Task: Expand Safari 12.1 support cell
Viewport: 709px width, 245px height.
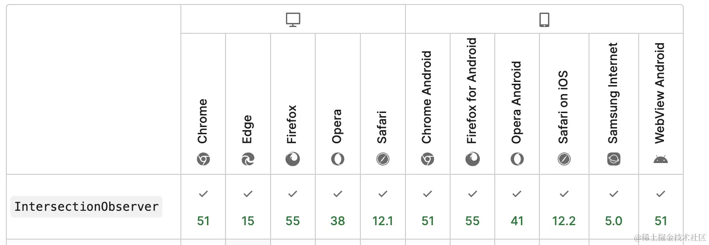Action: [x=382, y=207]
